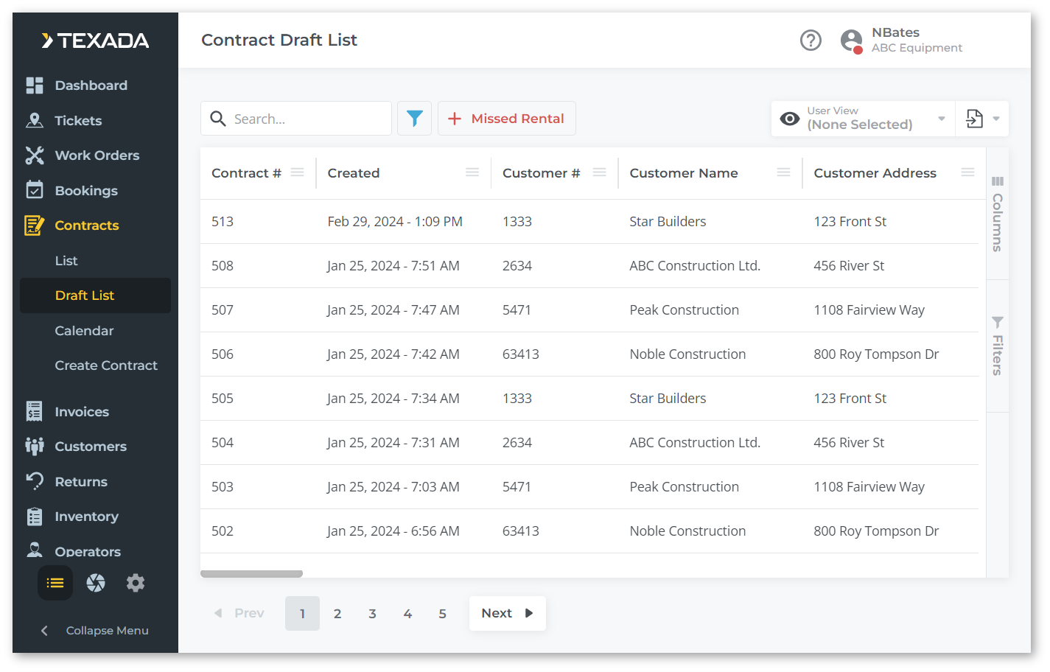This screenshot has width=1050, height=672.
Task: Click the Contracts pencil-document icon
Action: [35, 225]
